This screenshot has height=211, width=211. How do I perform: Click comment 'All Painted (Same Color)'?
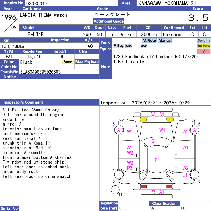31,110
